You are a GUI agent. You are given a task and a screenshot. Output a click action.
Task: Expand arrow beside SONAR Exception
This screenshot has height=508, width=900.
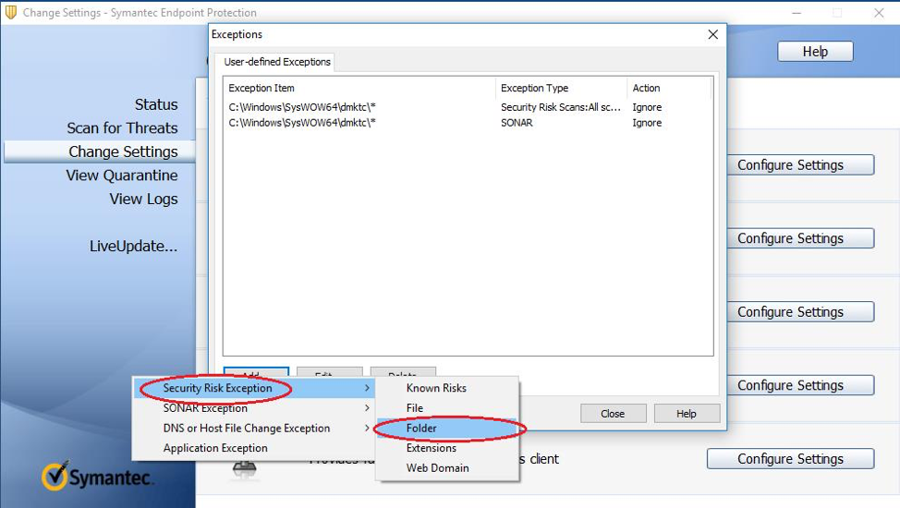pos(367,408)
